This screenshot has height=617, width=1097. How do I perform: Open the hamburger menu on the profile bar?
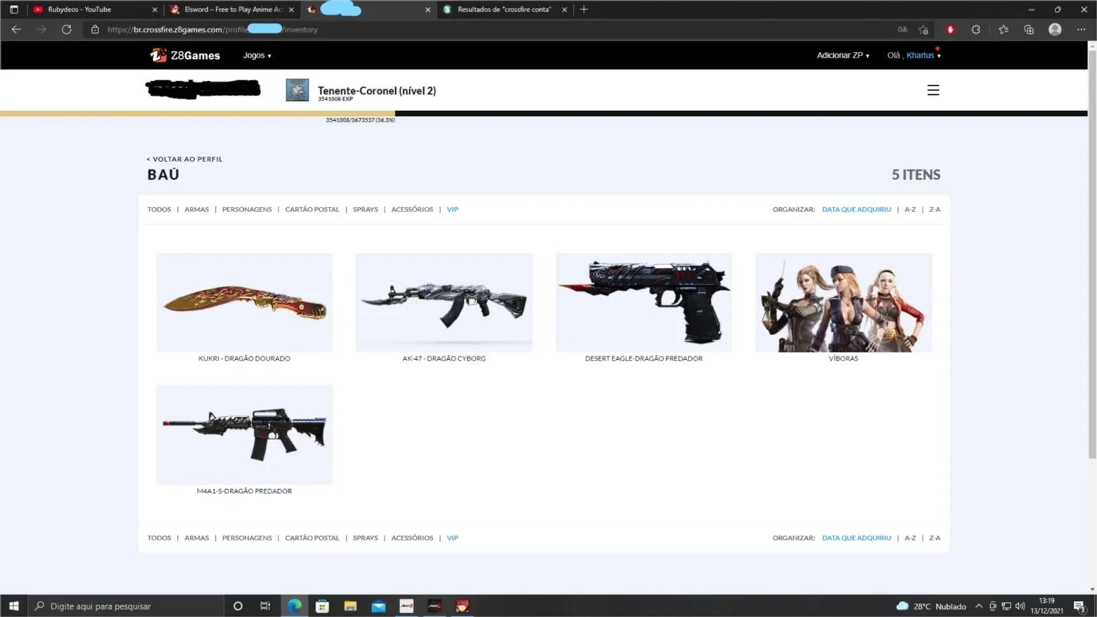point(933,90)
